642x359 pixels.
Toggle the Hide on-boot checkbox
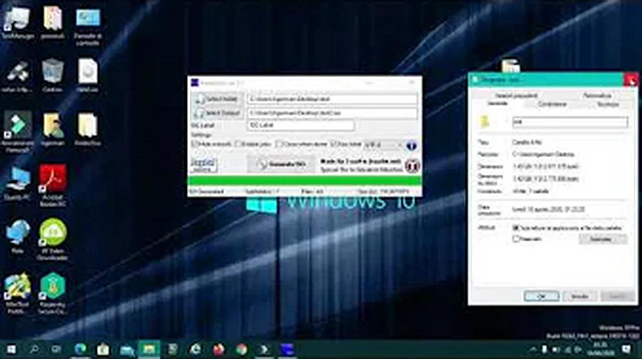click(195, 144)
